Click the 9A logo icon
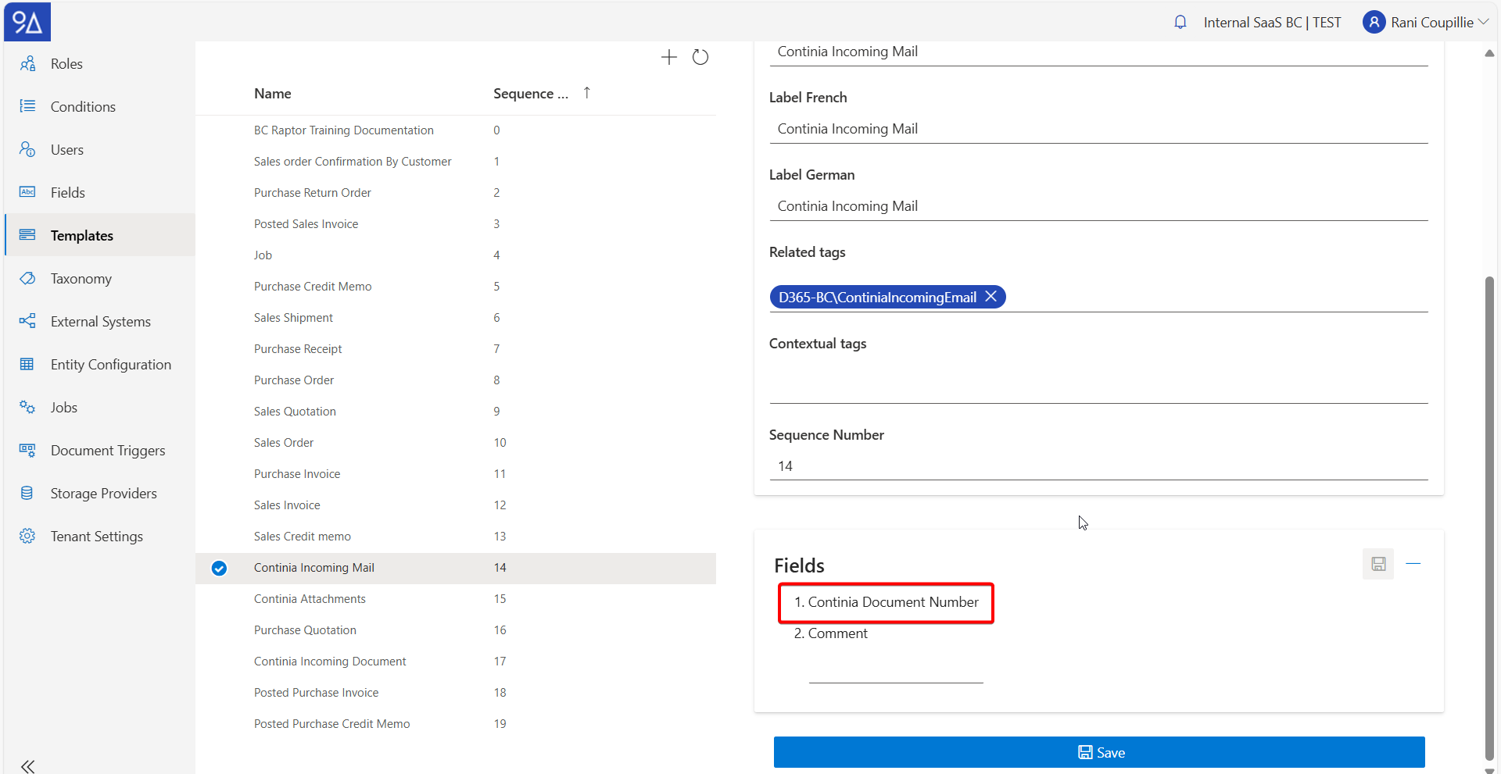Screen dimensions: 1501x774 [27, 22]
